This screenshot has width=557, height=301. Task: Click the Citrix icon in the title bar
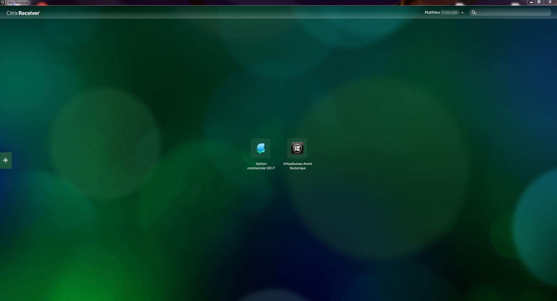coord(2,2)
